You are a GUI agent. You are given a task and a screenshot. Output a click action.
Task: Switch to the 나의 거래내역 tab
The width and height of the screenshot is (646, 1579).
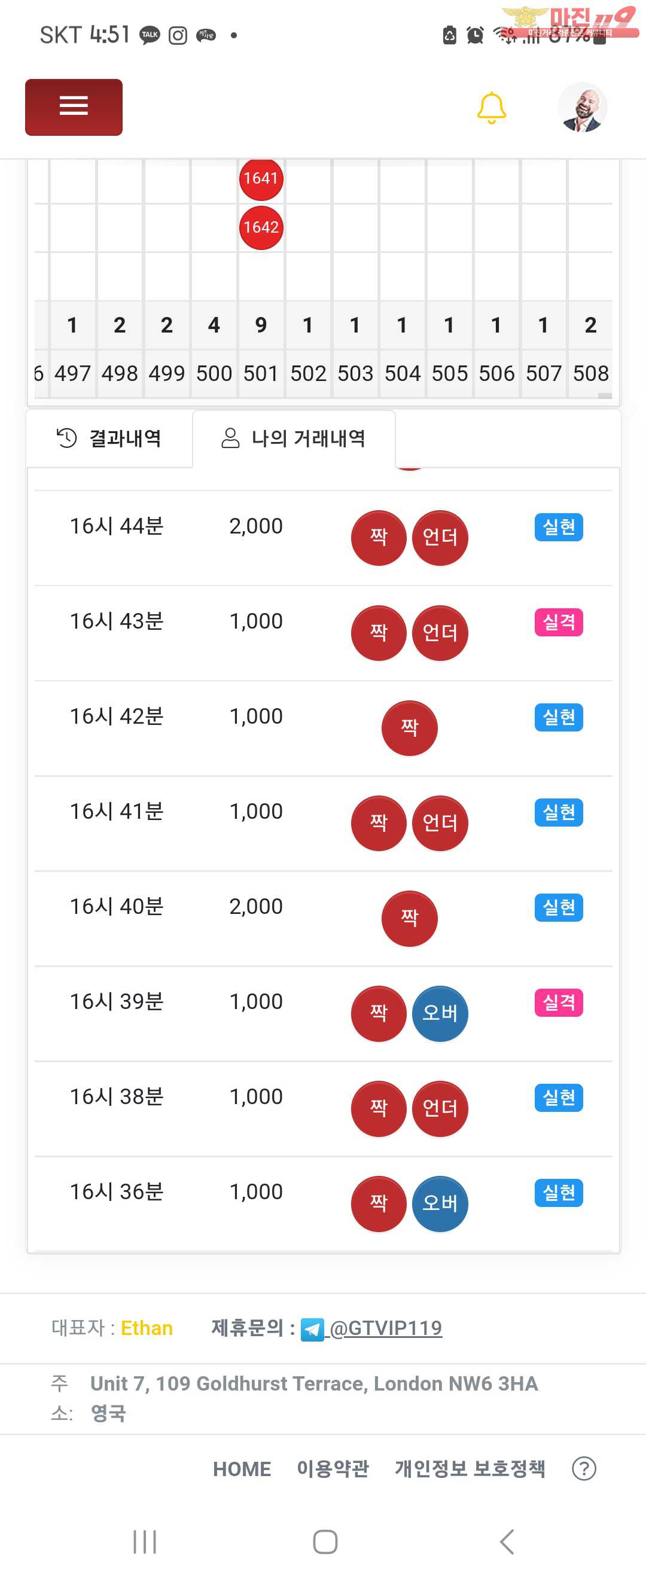[294, 438]
